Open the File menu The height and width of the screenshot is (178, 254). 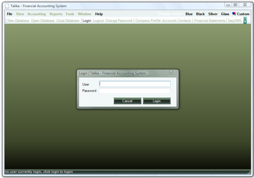point(10,14)
